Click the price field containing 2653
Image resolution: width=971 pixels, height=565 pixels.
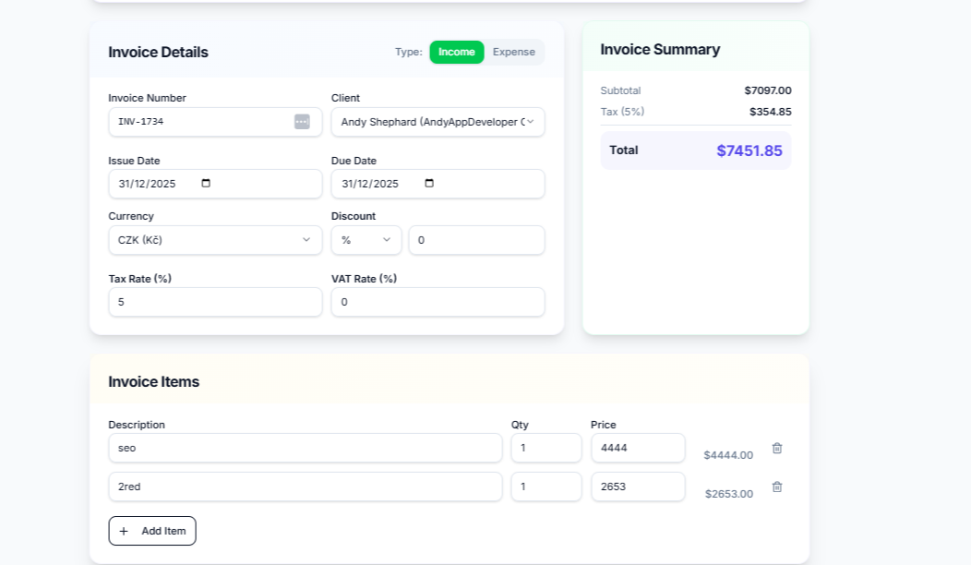coord(638,487)
